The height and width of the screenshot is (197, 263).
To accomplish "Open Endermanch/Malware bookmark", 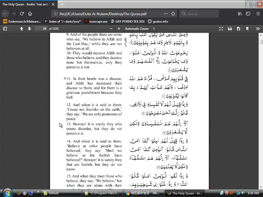I will pos(22,22).
